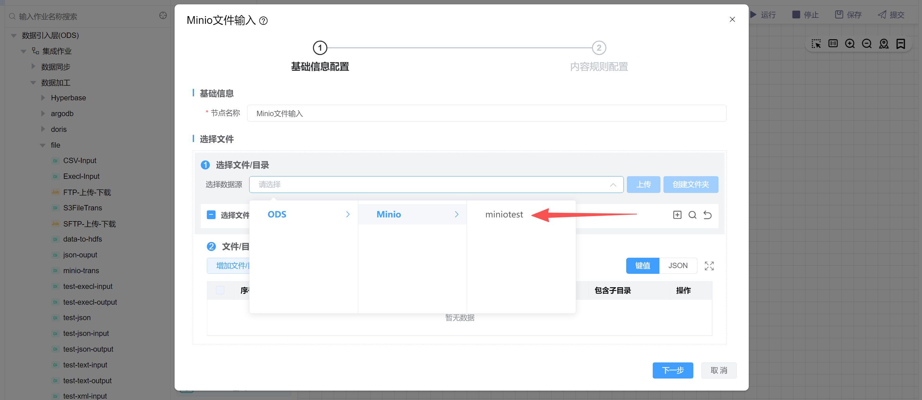Click the 节点名称 input field
Screen dimensions: 922x400
click(x=486, y=113)
